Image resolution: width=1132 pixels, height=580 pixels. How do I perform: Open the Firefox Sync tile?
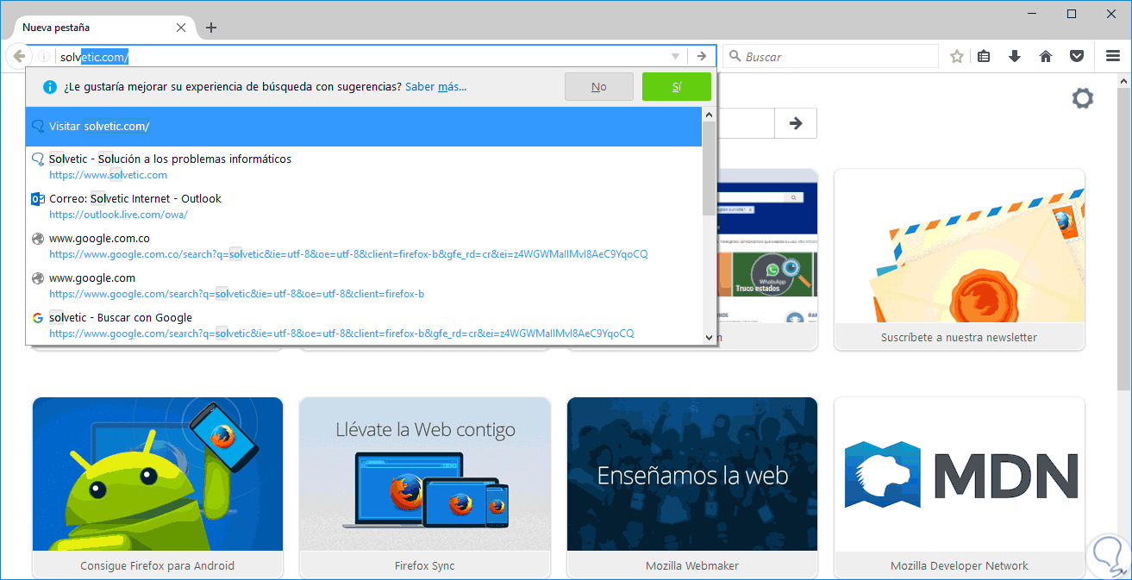(425, 488)
